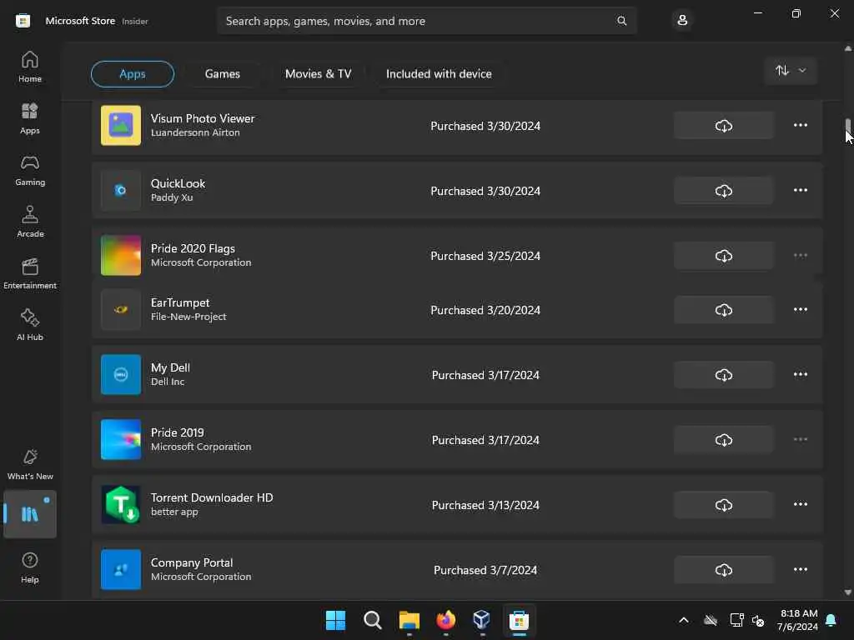
Task: Open more options for EarTrumpet
Action: pyautogui.click(x=800, y=309)
